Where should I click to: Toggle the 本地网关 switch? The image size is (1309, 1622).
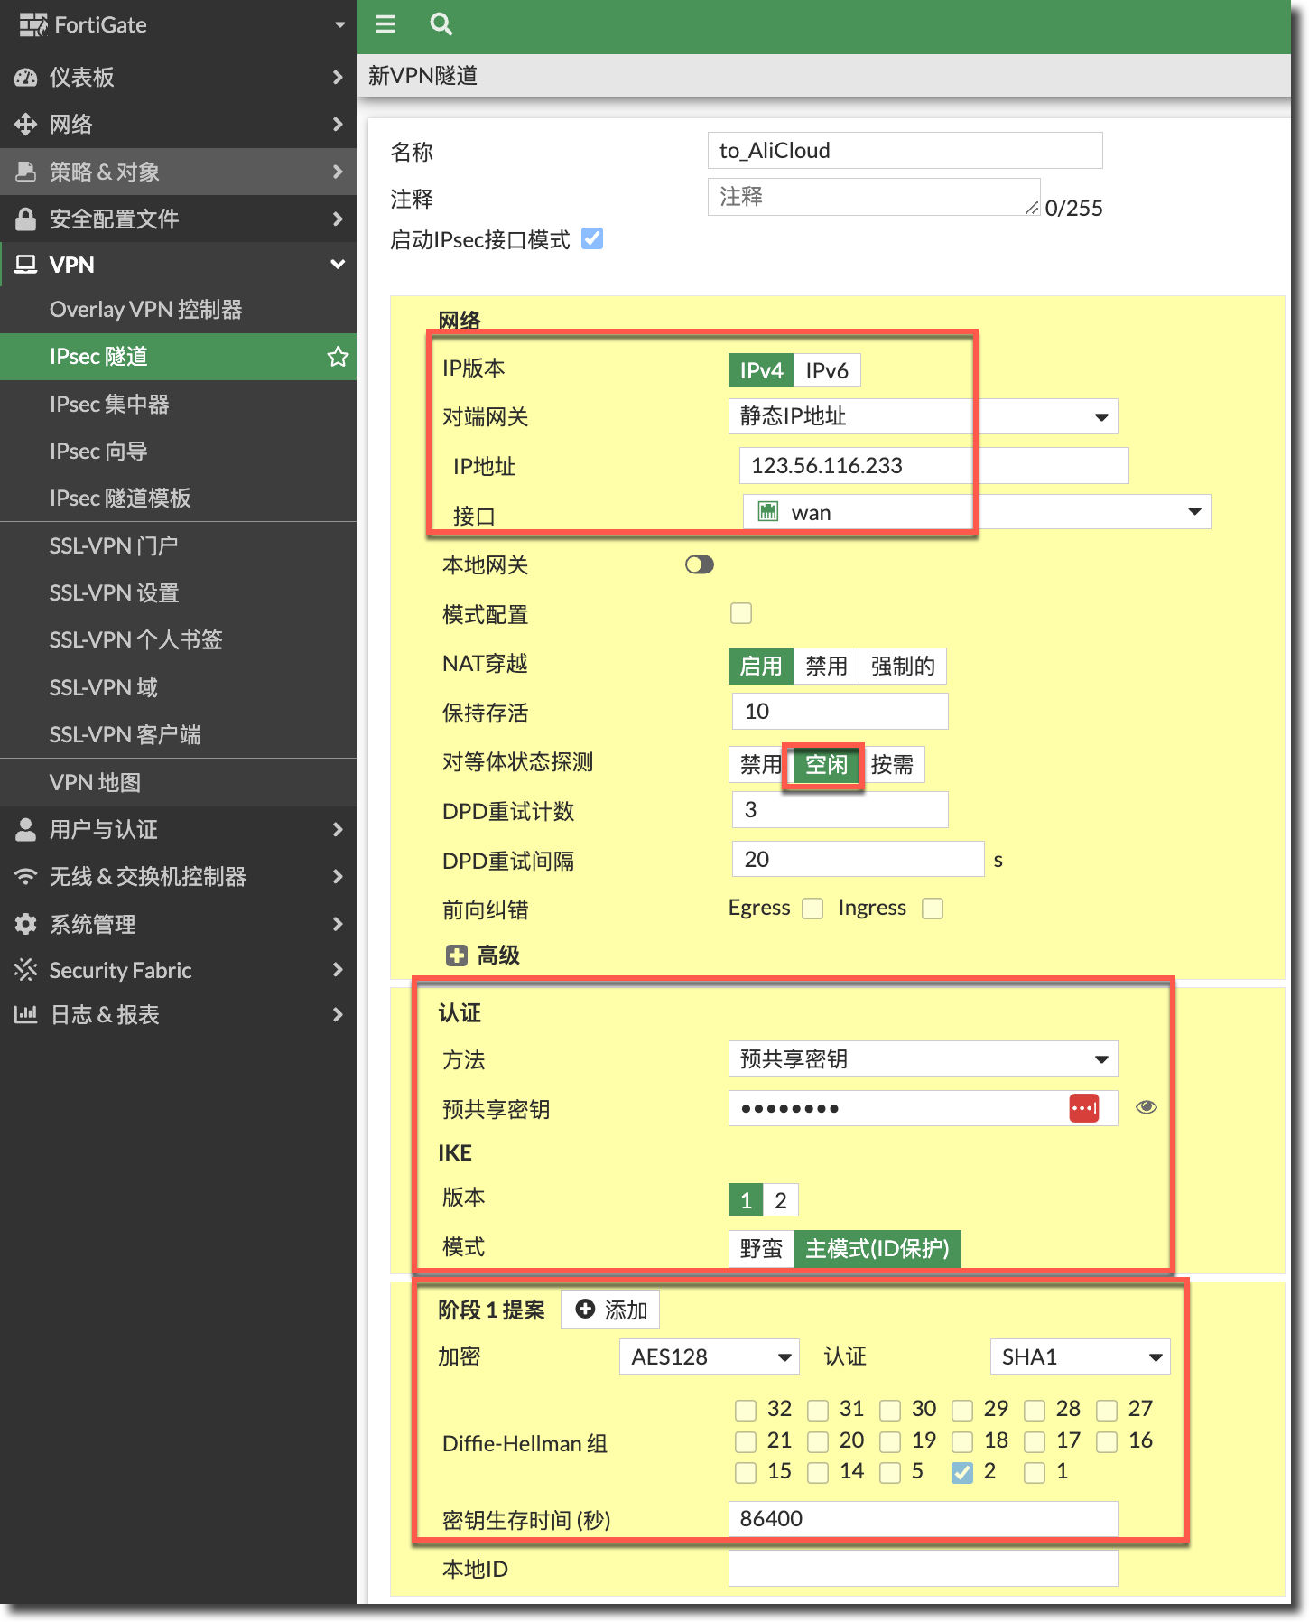tap(699, 564)
